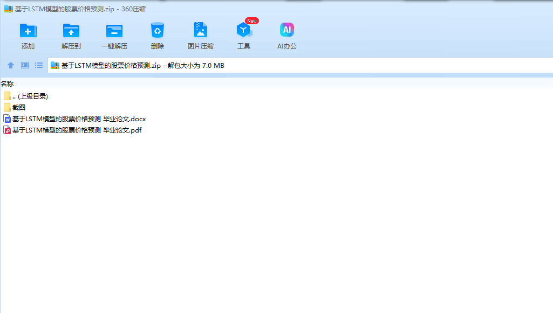The width and height of the screenshot is (553, 313).
Task: Sort by the 名称 column header
Action: 7,84
